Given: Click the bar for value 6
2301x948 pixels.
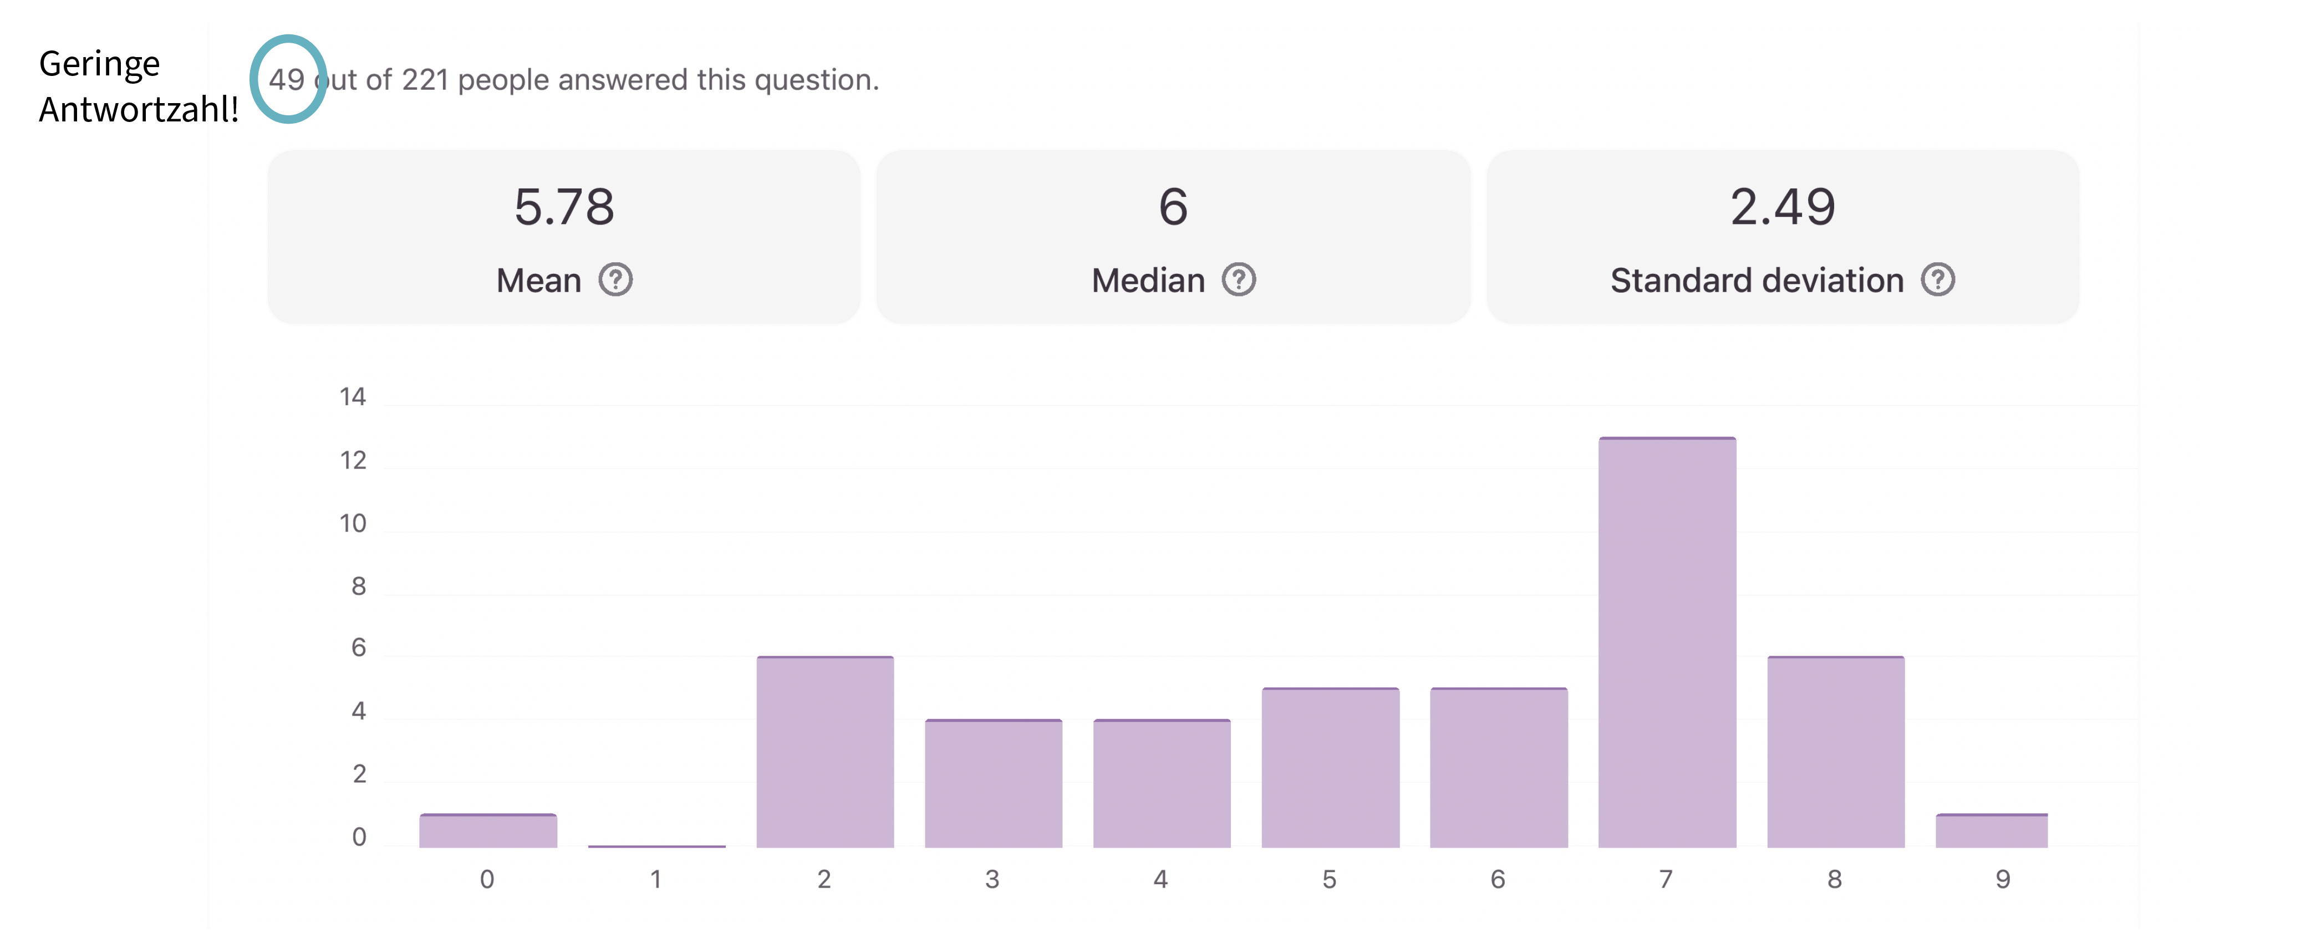Looking at the screenshot, I should click(1498, 768).
